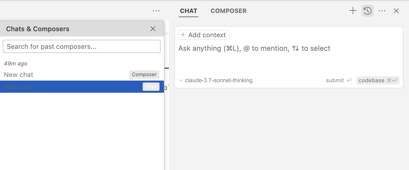Focus the Search for past composers field
The height and width of the screenshot is (170, 409).
[x=82, y=46]
